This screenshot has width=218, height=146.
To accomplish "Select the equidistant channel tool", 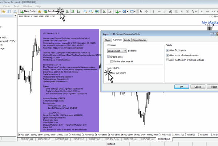I will 170,12.
